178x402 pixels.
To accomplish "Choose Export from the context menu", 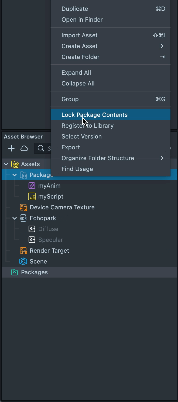I will tap(71, 147).
